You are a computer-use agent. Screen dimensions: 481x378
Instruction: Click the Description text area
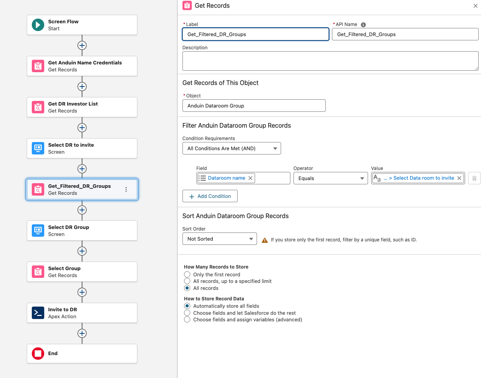(x=330, y=61)
